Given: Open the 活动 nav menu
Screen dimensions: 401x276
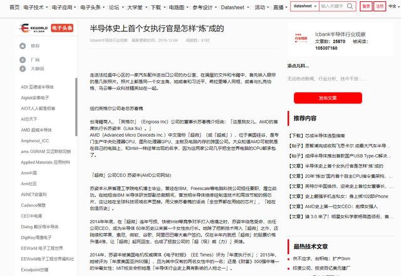Looking at the screenshot, I should coord(262,8).
